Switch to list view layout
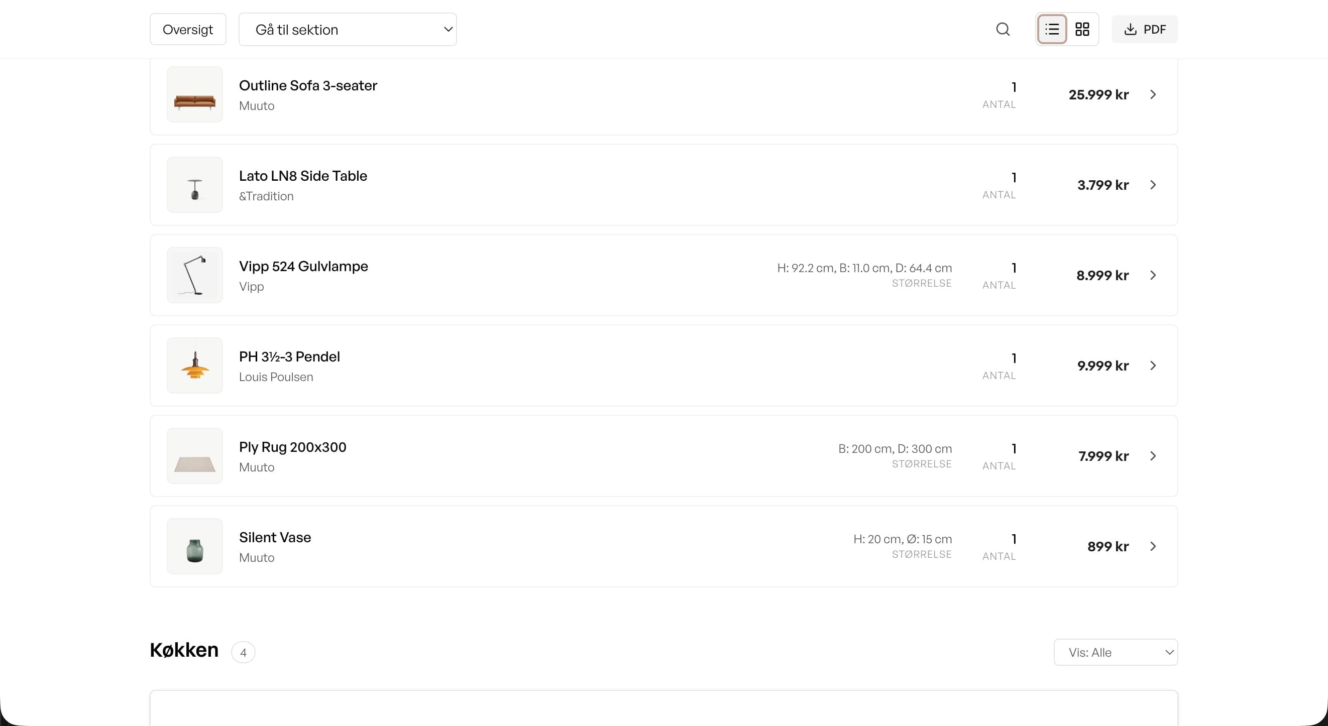 click(x=1052, y=29)
